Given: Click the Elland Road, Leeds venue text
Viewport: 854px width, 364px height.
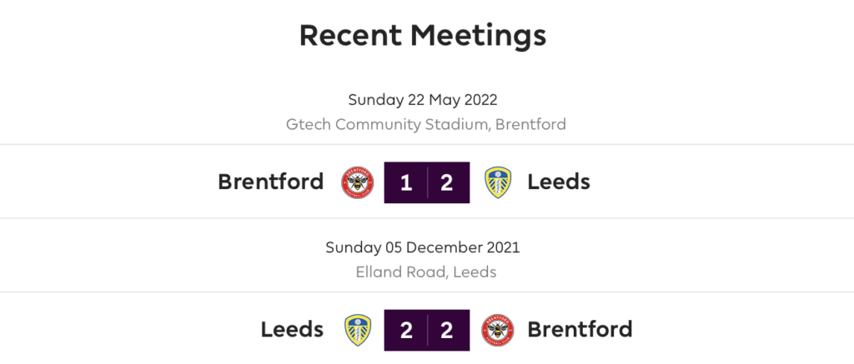Looking at the screenshot, I should (426, 272).
